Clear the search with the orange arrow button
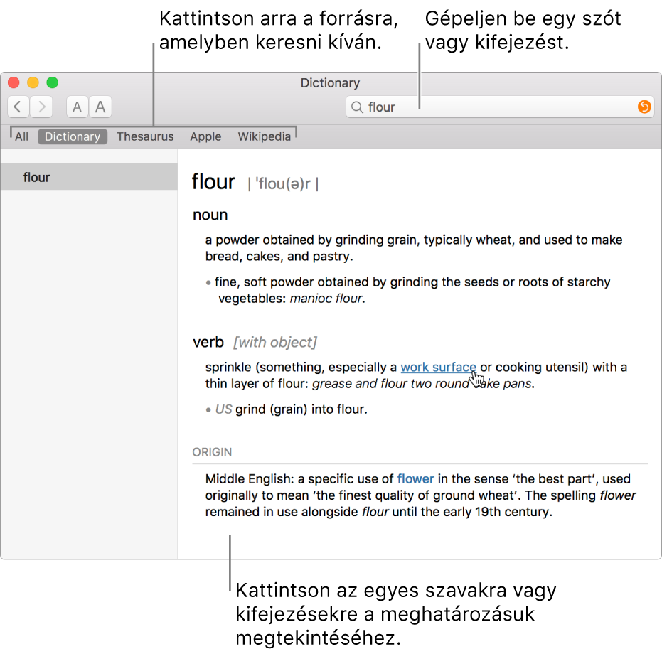This screenshot has height=654, width=662. click(644, 107)
